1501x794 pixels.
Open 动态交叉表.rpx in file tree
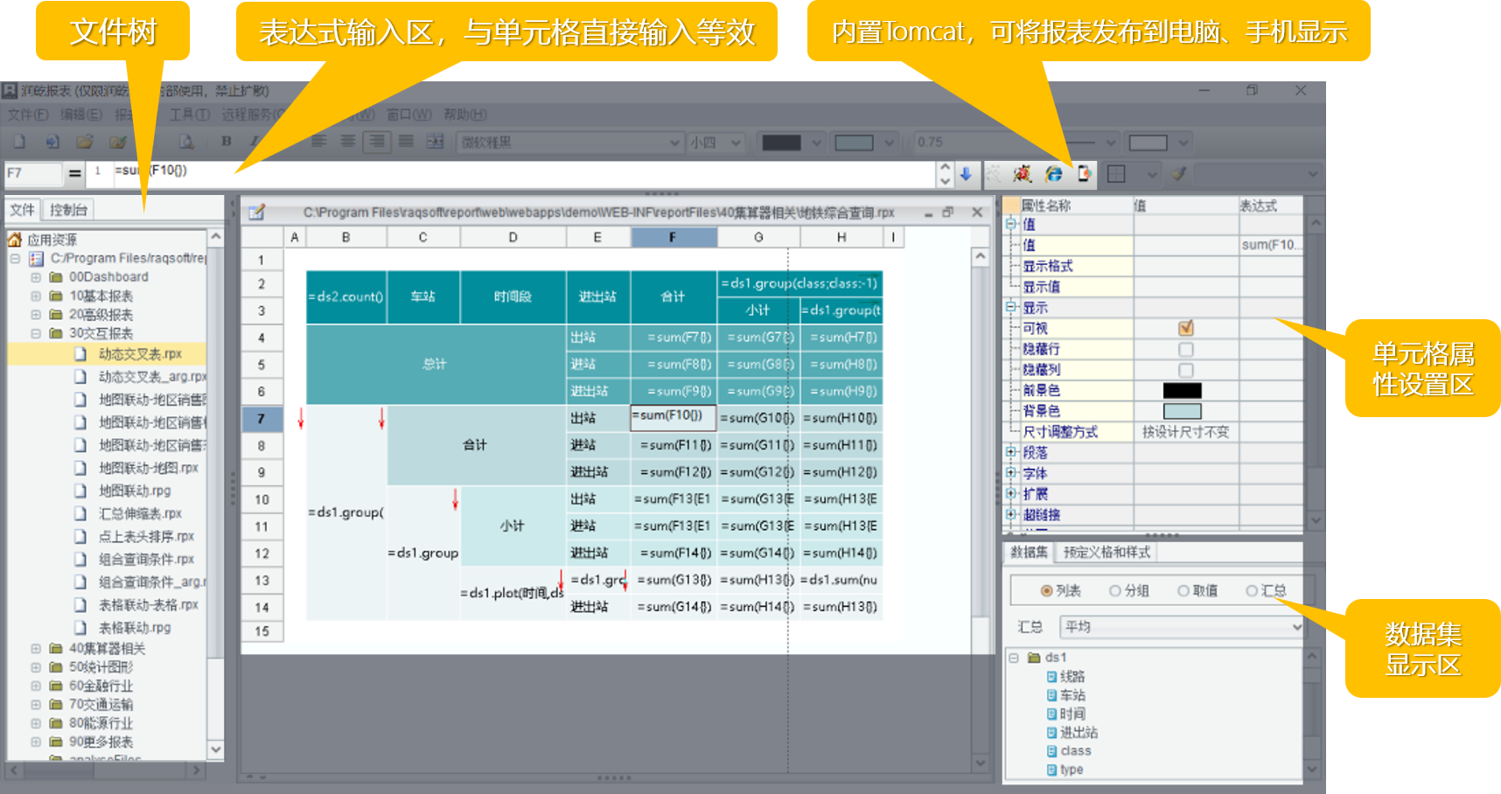(x=140, y=354)
